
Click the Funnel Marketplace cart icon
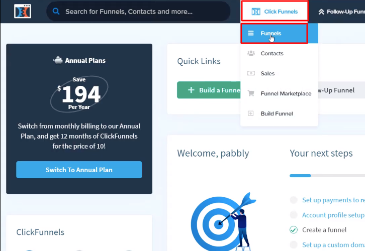coord(251,93)
